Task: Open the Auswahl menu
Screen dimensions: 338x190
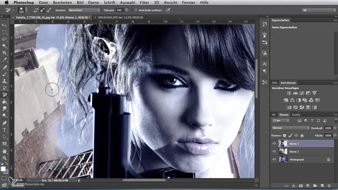Action: pos(128,3)
